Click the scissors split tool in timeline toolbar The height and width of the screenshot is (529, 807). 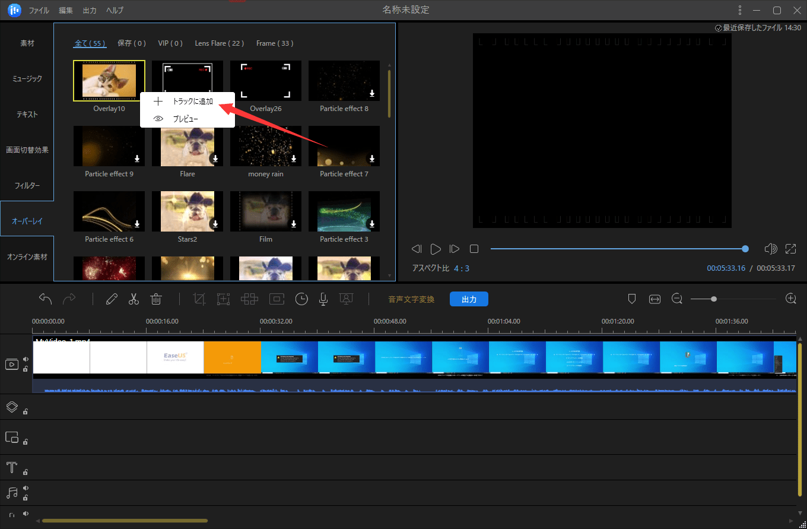click(134, 299)
